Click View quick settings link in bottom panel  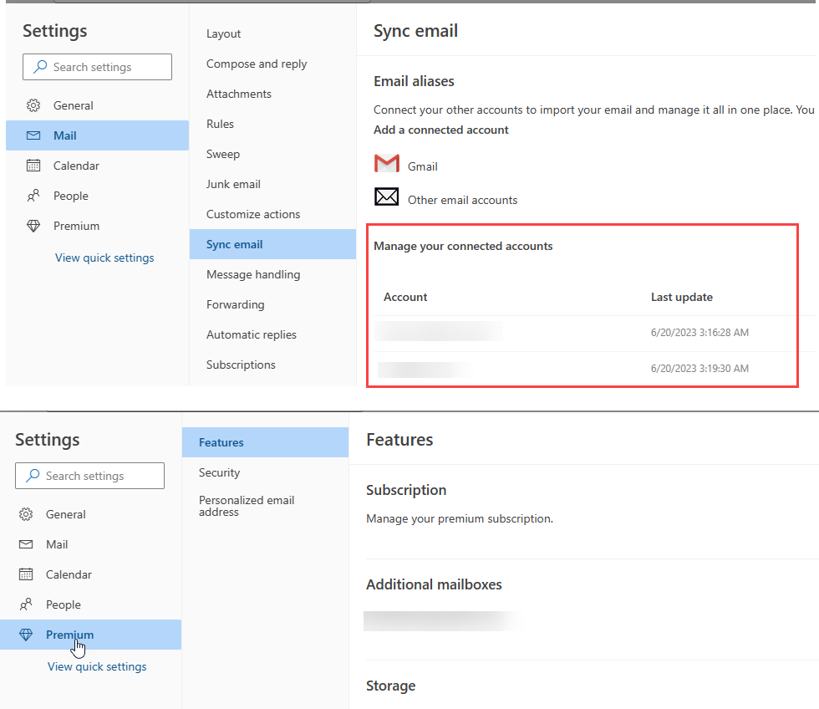tap(97, 666)
